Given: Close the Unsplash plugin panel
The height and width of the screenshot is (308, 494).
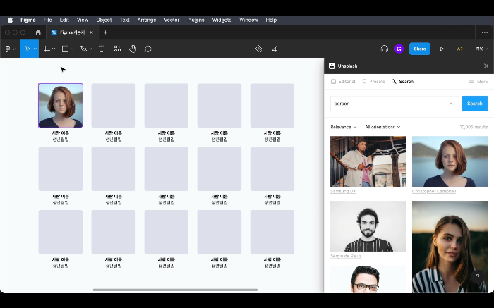Looking at the screenshot, I should point(486,66).
